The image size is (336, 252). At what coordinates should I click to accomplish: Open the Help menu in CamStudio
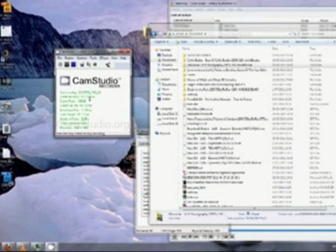(123, 58)
